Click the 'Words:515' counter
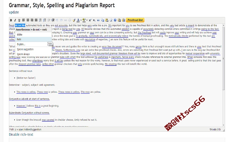The image size is (228, 142). 215,129
